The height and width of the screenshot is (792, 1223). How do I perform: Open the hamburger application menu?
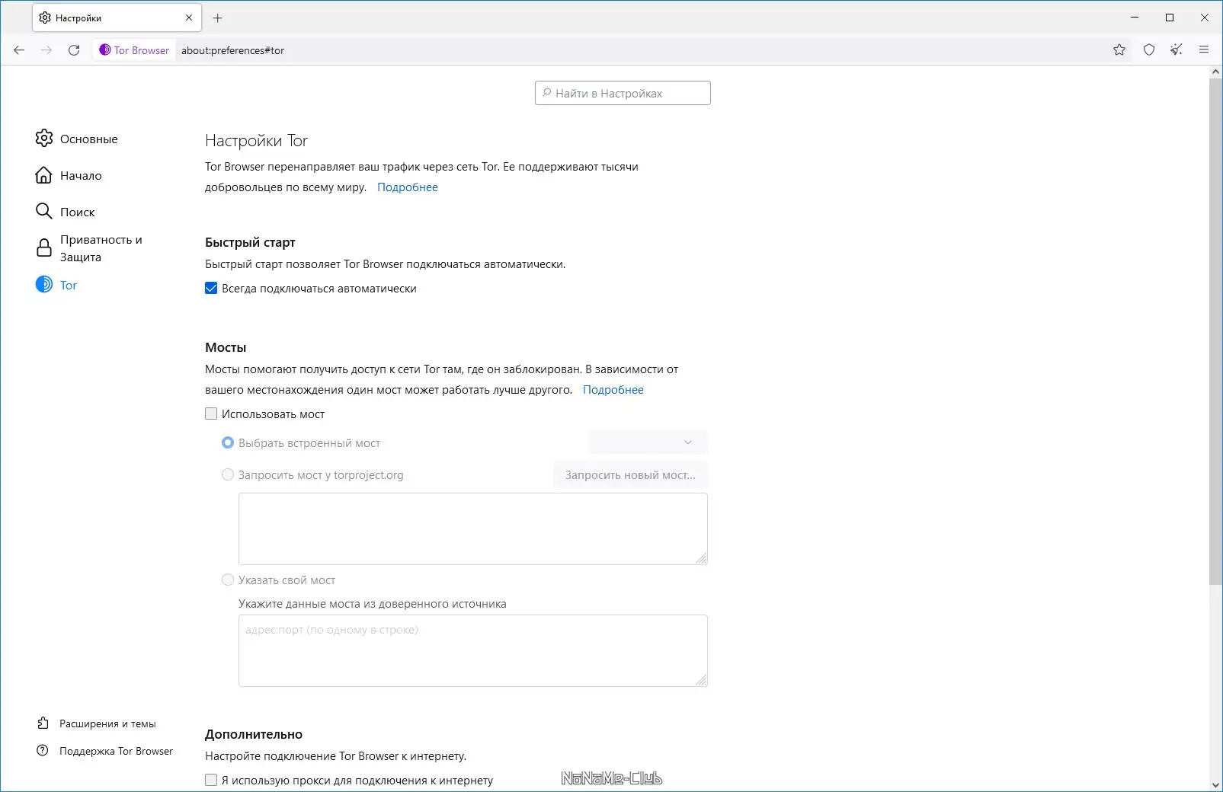pos(1204,50)
